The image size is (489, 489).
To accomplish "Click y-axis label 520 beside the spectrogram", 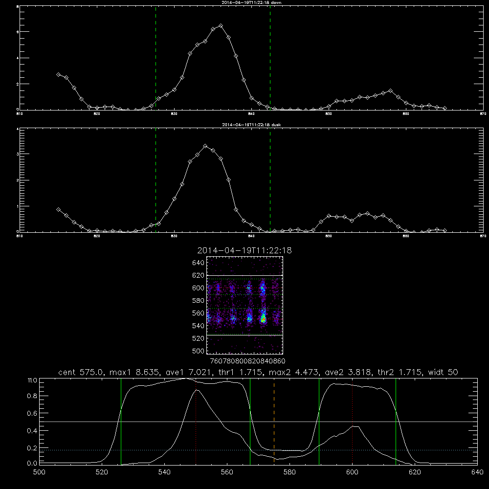I will click(199, 338).
